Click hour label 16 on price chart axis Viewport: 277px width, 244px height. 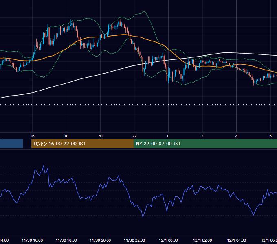32,136
